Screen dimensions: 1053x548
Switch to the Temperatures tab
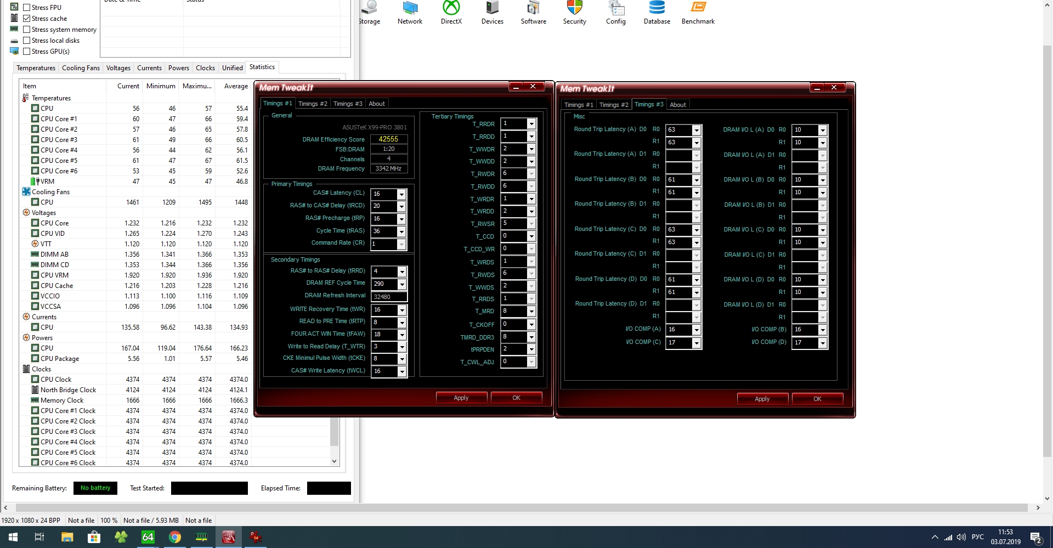pos(36,68)
